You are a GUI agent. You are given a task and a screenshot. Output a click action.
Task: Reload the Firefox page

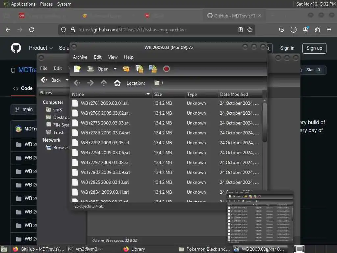[32, 30]
